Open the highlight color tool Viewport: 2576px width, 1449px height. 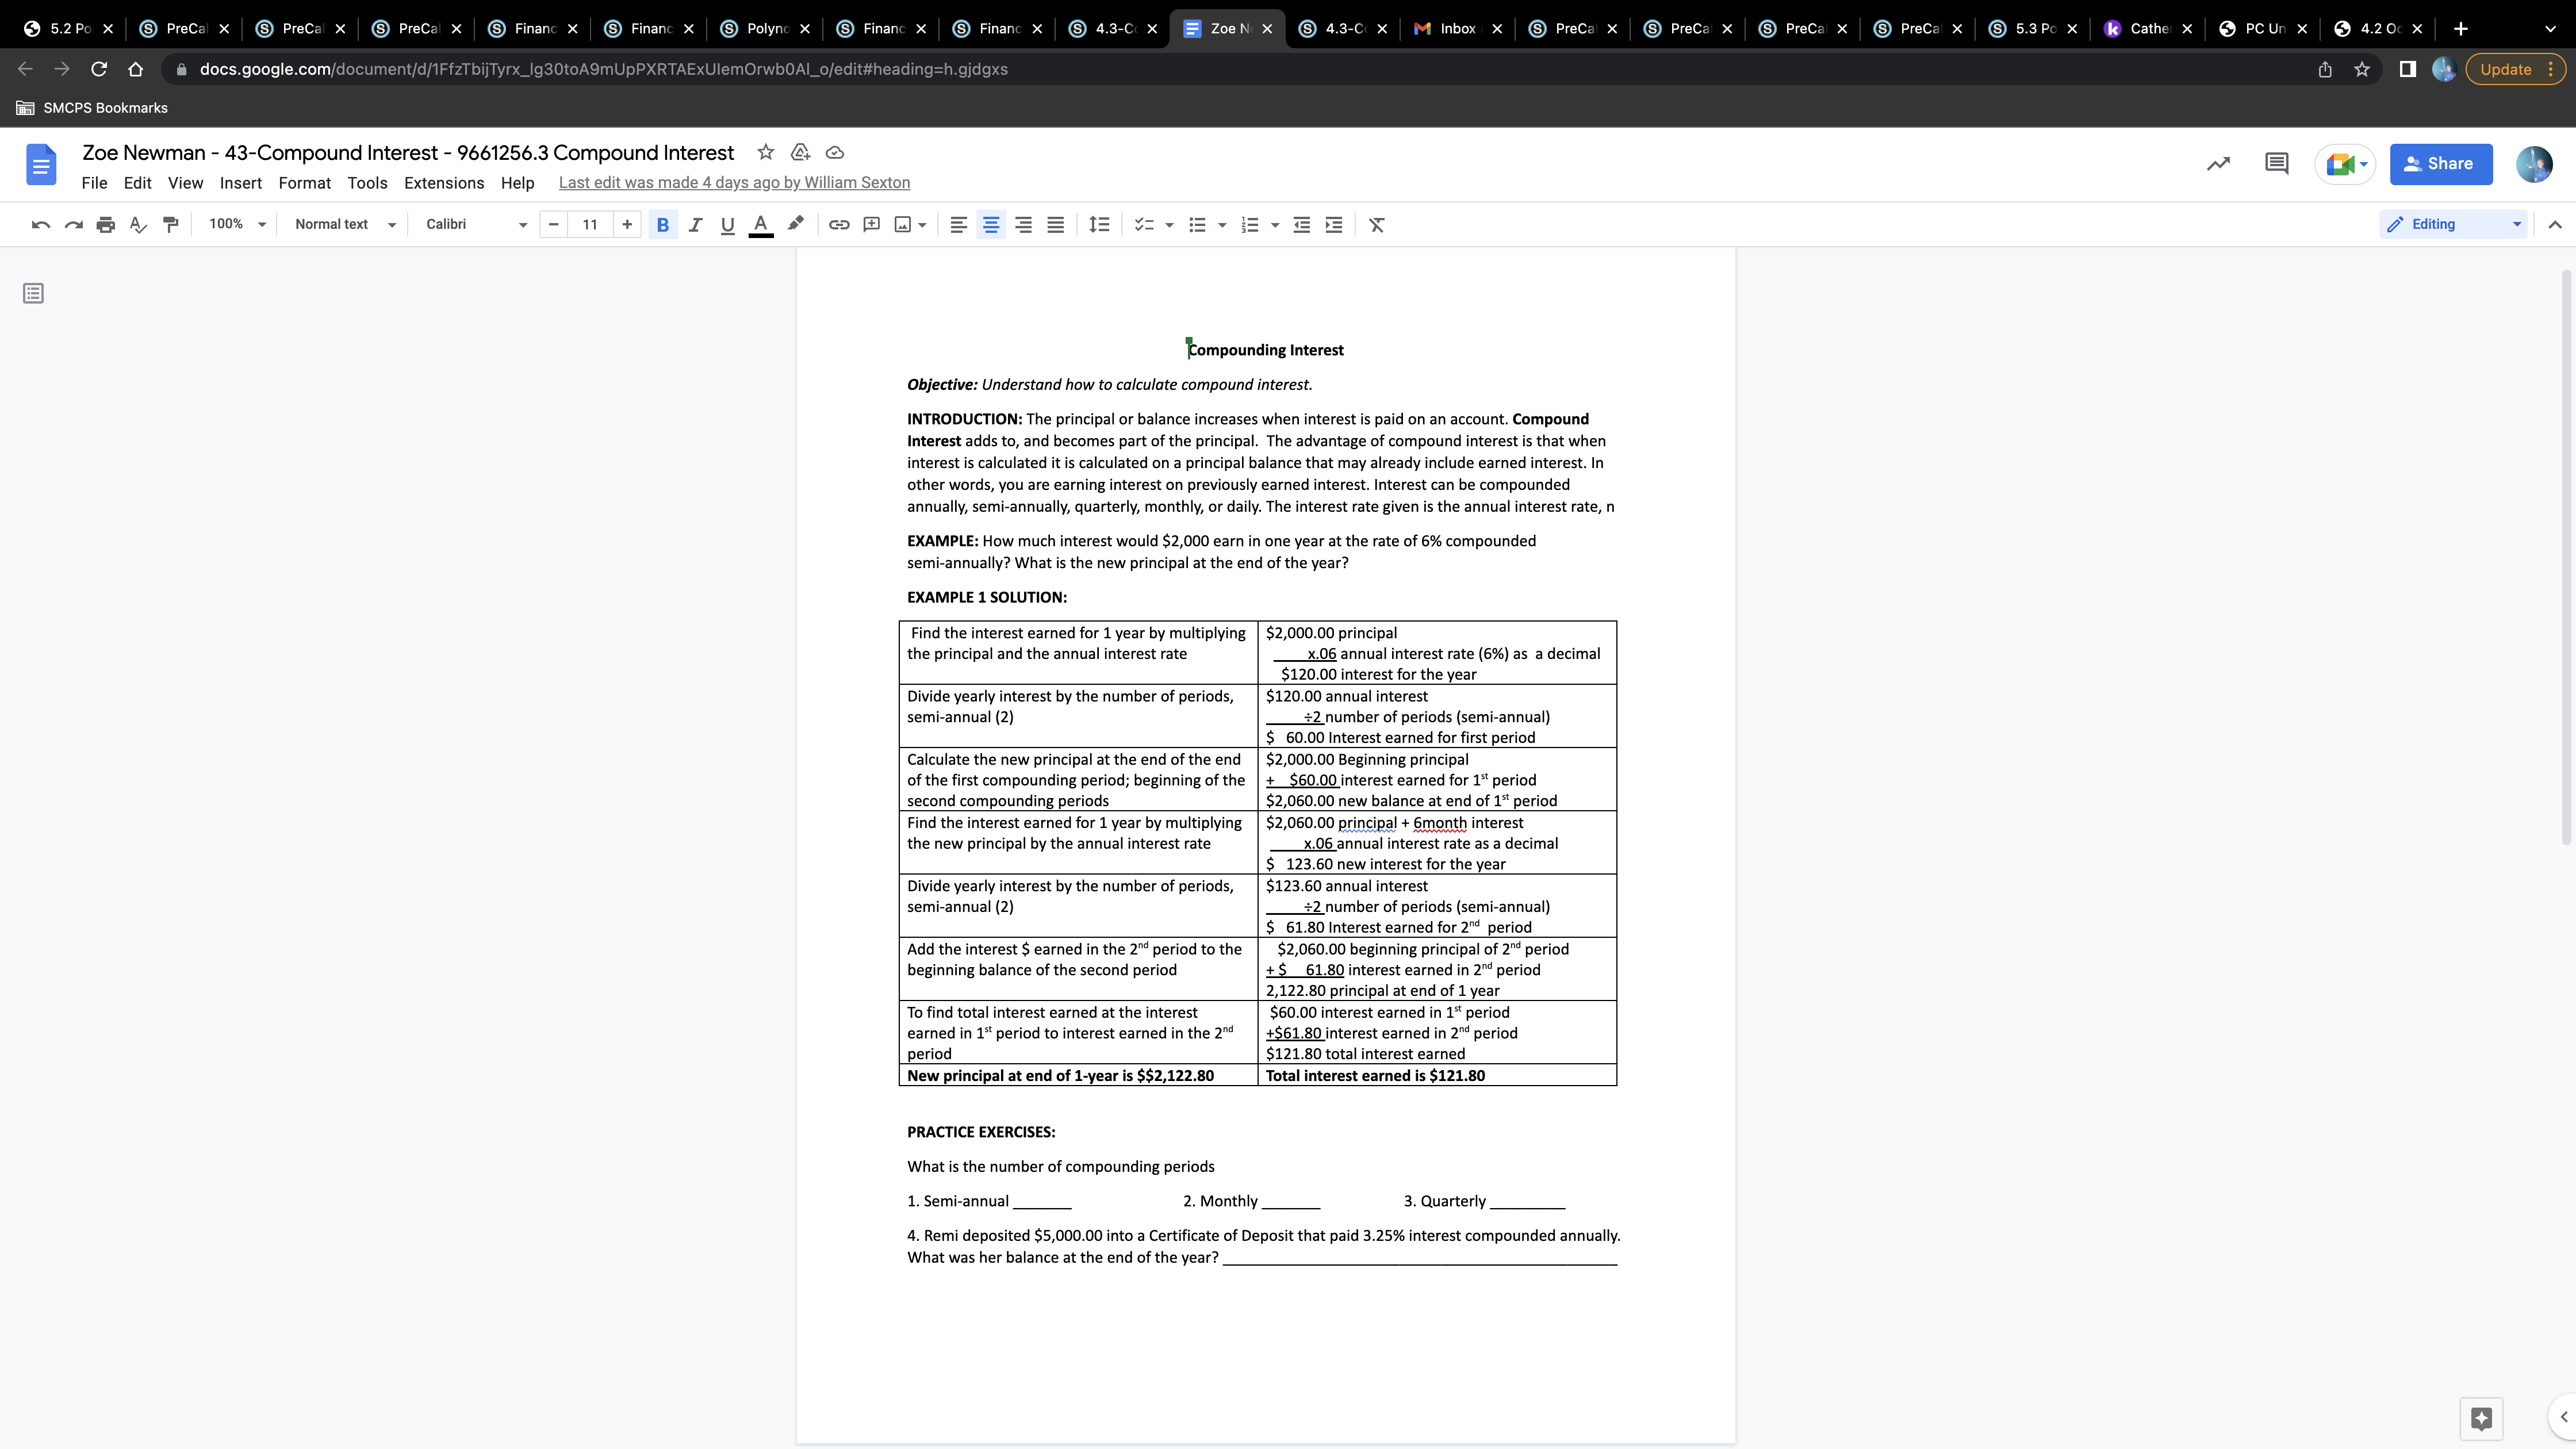pos(795,224)
